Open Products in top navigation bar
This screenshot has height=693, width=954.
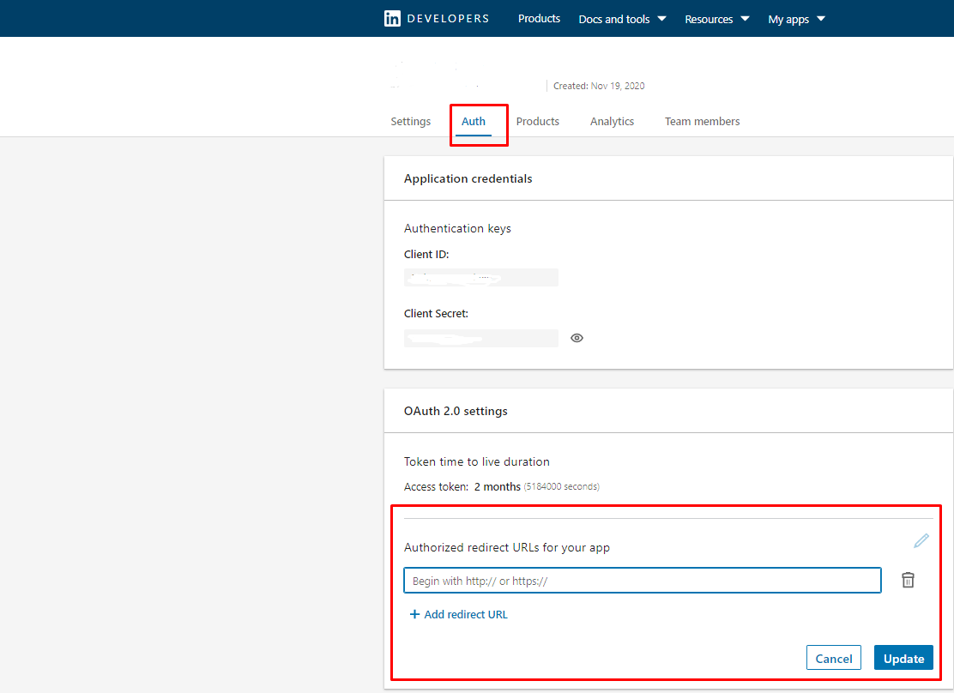click(x=539, y=19)
